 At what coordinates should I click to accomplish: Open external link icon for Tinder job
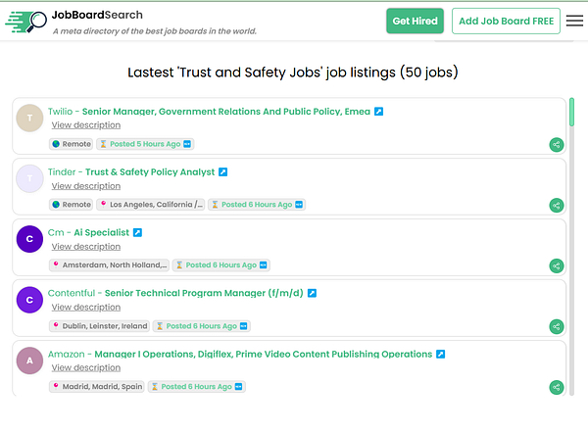(x=223, y=172)
